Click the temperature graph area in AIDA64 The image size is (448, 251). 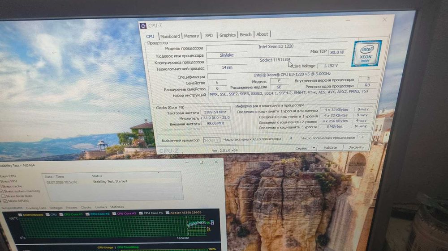point(113,226)
